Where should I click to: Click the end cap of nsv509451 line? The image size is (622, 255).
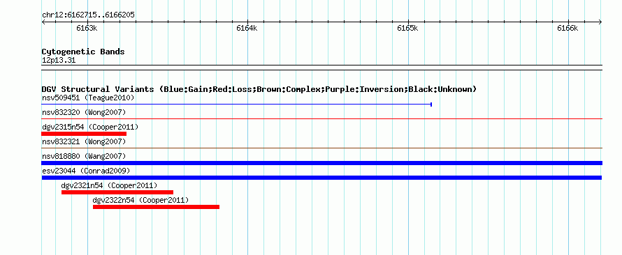point(431,105)
